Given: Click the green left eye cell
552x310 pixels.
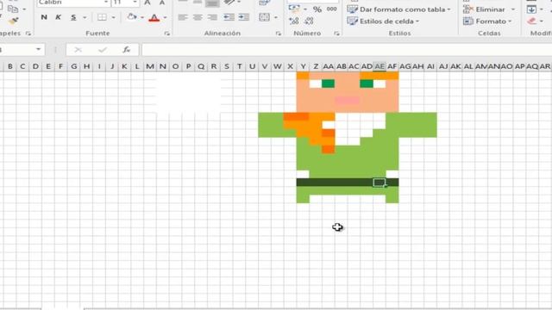Looking at the screenshot, I should tap(328, 84).
